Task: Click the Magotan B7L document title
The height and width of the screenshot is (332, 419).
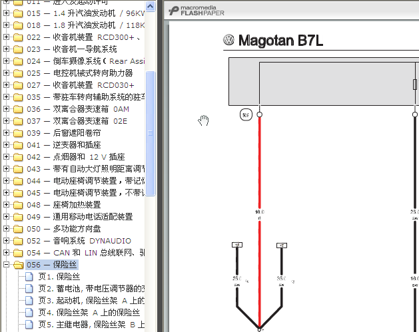Action: (x=280, y=41)
